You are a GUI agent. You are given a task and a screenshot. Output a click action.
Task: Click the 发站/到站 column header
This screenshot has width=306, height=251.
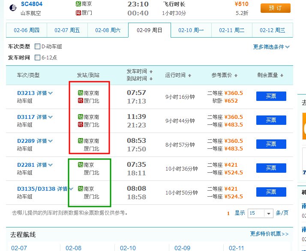[88, 75]
